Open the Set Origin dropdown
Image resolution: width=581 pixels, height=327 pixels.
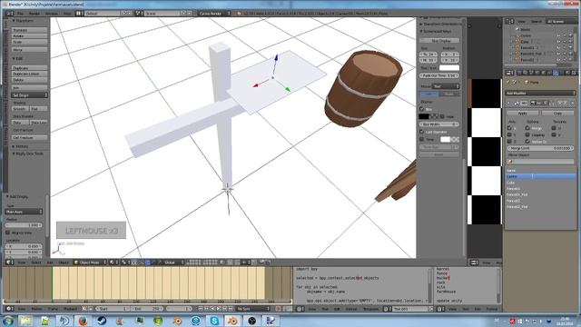tap(29, 95)
